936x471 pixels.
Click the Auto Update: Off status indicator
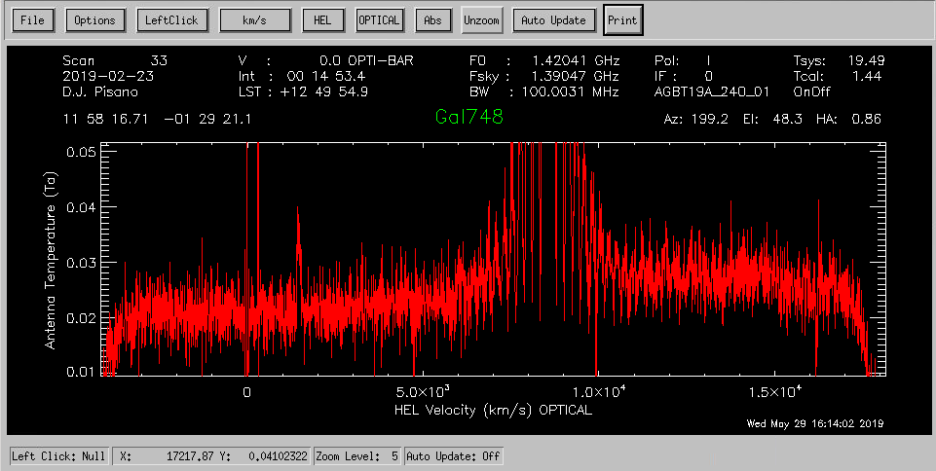click(x=454, y=455)
